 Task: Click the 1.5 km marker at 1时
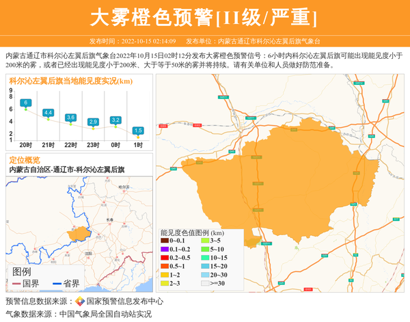click(x=138, y=130)
